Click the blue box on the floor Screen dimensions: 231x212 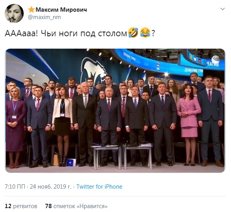click(x=71, y=163)
